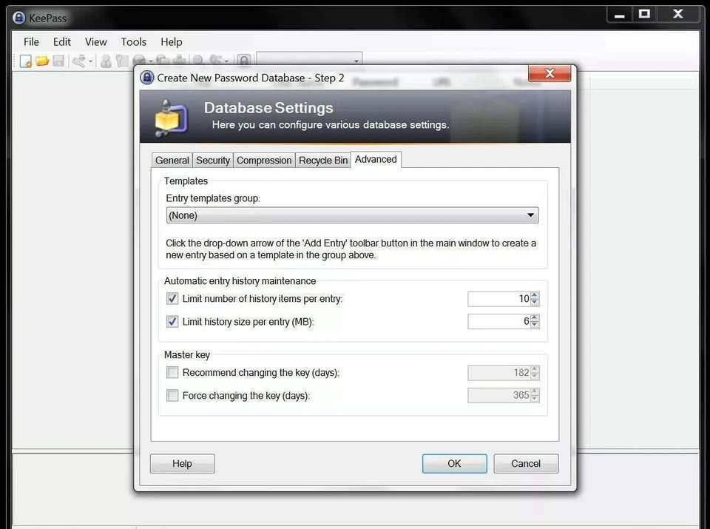Uncheck limit number of history items per entry
710x529 pixels.
172,299
